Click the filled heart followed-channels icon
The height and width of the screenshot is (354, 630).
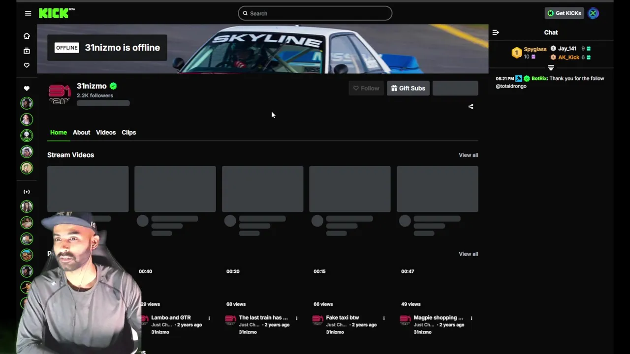point(27,88)
